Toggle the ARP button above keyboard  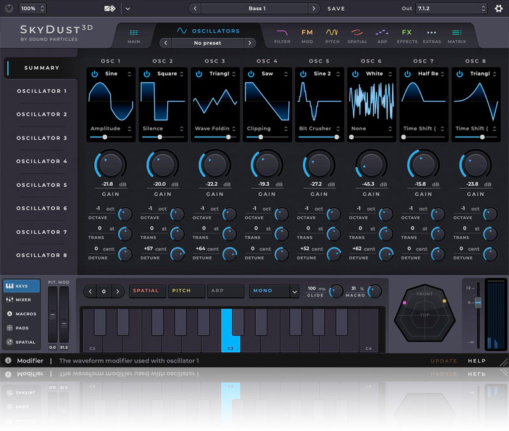click(x=225, y=291)
